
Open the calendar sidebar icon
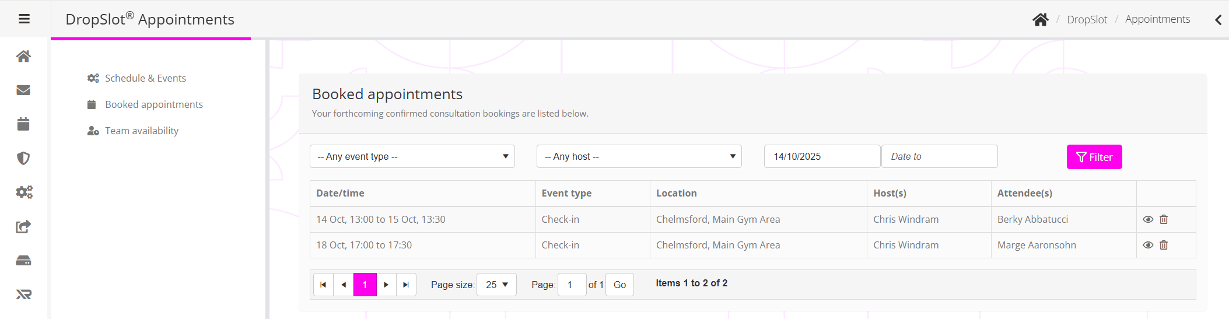(23, 124)
